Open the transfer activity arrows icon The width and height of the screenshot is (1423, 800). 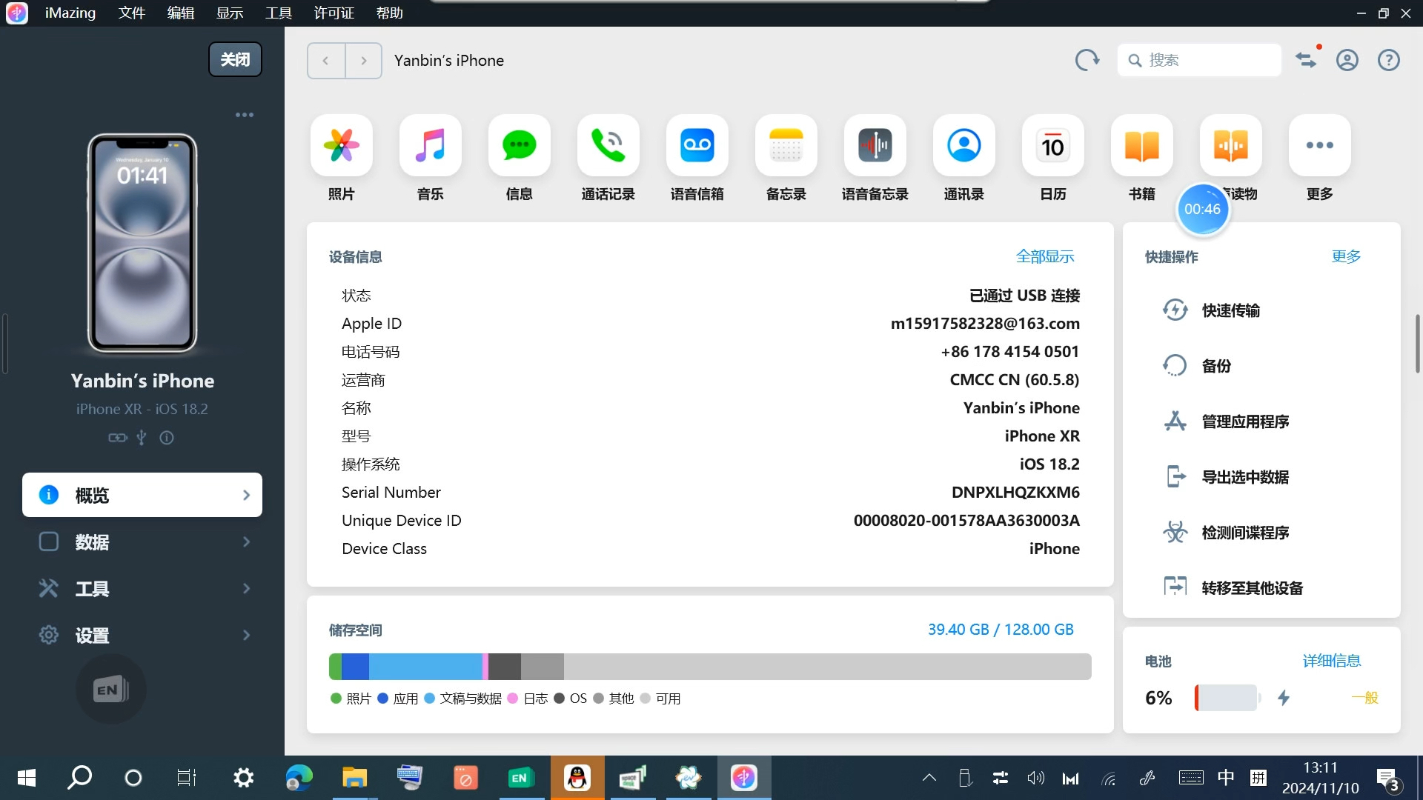(x=1306, y=60)
